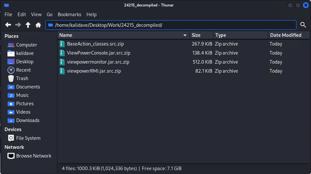This screenshot has height=174, width=311.
Task: Go back to previous folder
Action: tap(8, 25)
